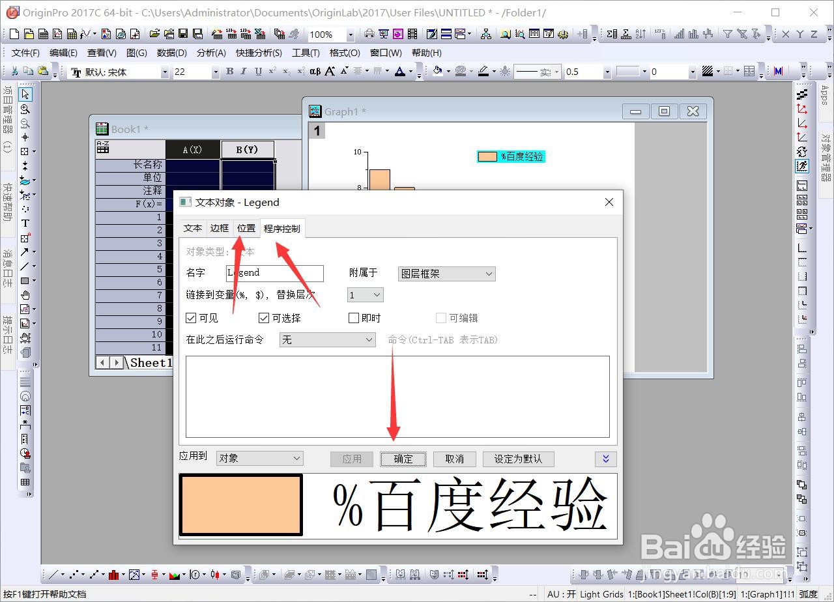This screenshot has height=602, width=834.
Task: Click the 设定为默认 button
Action: click(x=518, y=459)
